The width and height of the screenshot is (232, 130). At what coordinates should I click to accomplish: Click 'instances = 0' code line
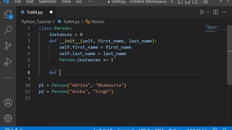coord(66,35)
